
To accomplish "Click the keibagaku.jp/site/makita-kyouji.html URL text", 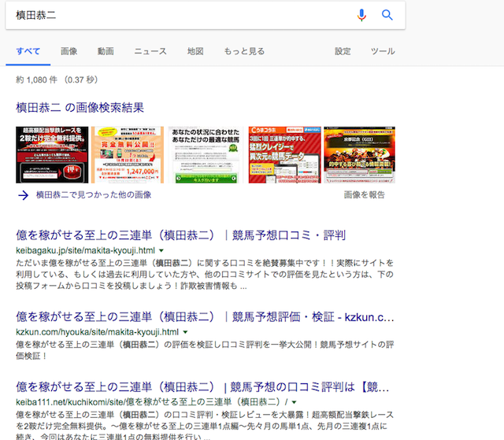I will click(86, 250).
